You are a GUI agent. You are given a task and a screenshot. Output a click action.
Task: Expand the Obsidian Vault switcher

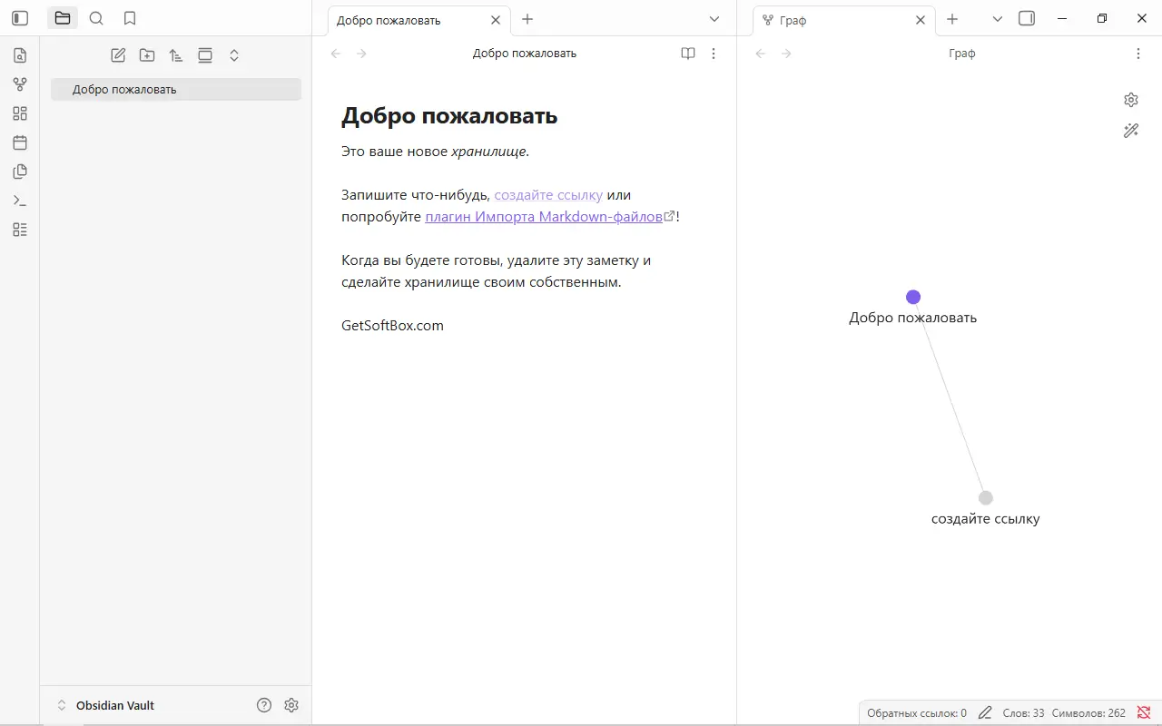tap(63, 705)
